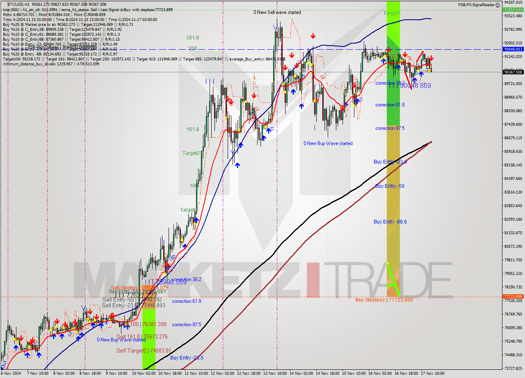Click the 'Sell 161.8 | 75673.276' label
525x378 pixels.
[x=142, y=337]
